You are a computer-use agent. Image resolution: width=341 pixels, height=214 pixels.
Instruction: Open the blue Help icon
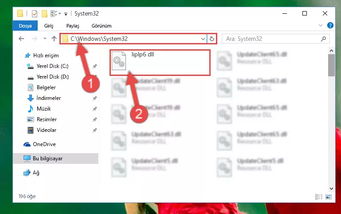(x=330, y=25)
